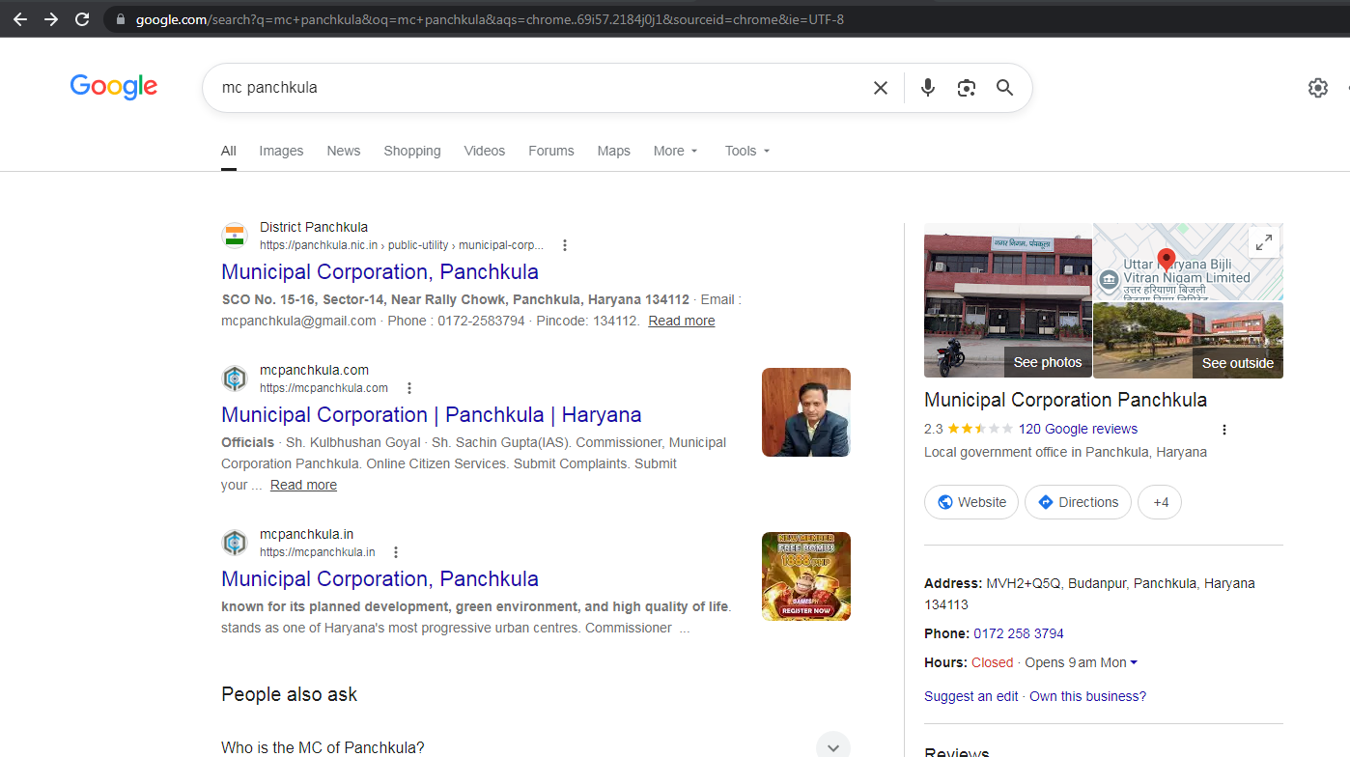Click the red map pin marker
This screenshot has width=1350, height=757.
coord(1167,259)
